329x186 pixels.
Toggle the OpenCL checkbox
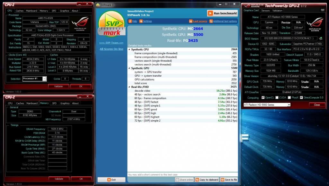click(263, 97)
